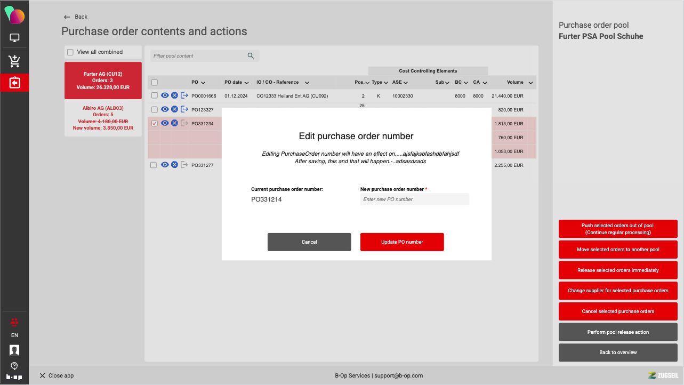Click the search magnifier in filter box
The image size is (684, 385).
pyautogui.click(x=251, y=56)
